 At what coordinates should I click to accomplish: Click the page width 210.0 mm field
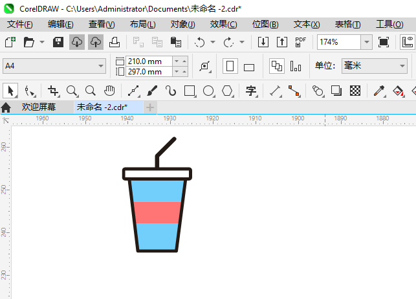click(149, 61)
